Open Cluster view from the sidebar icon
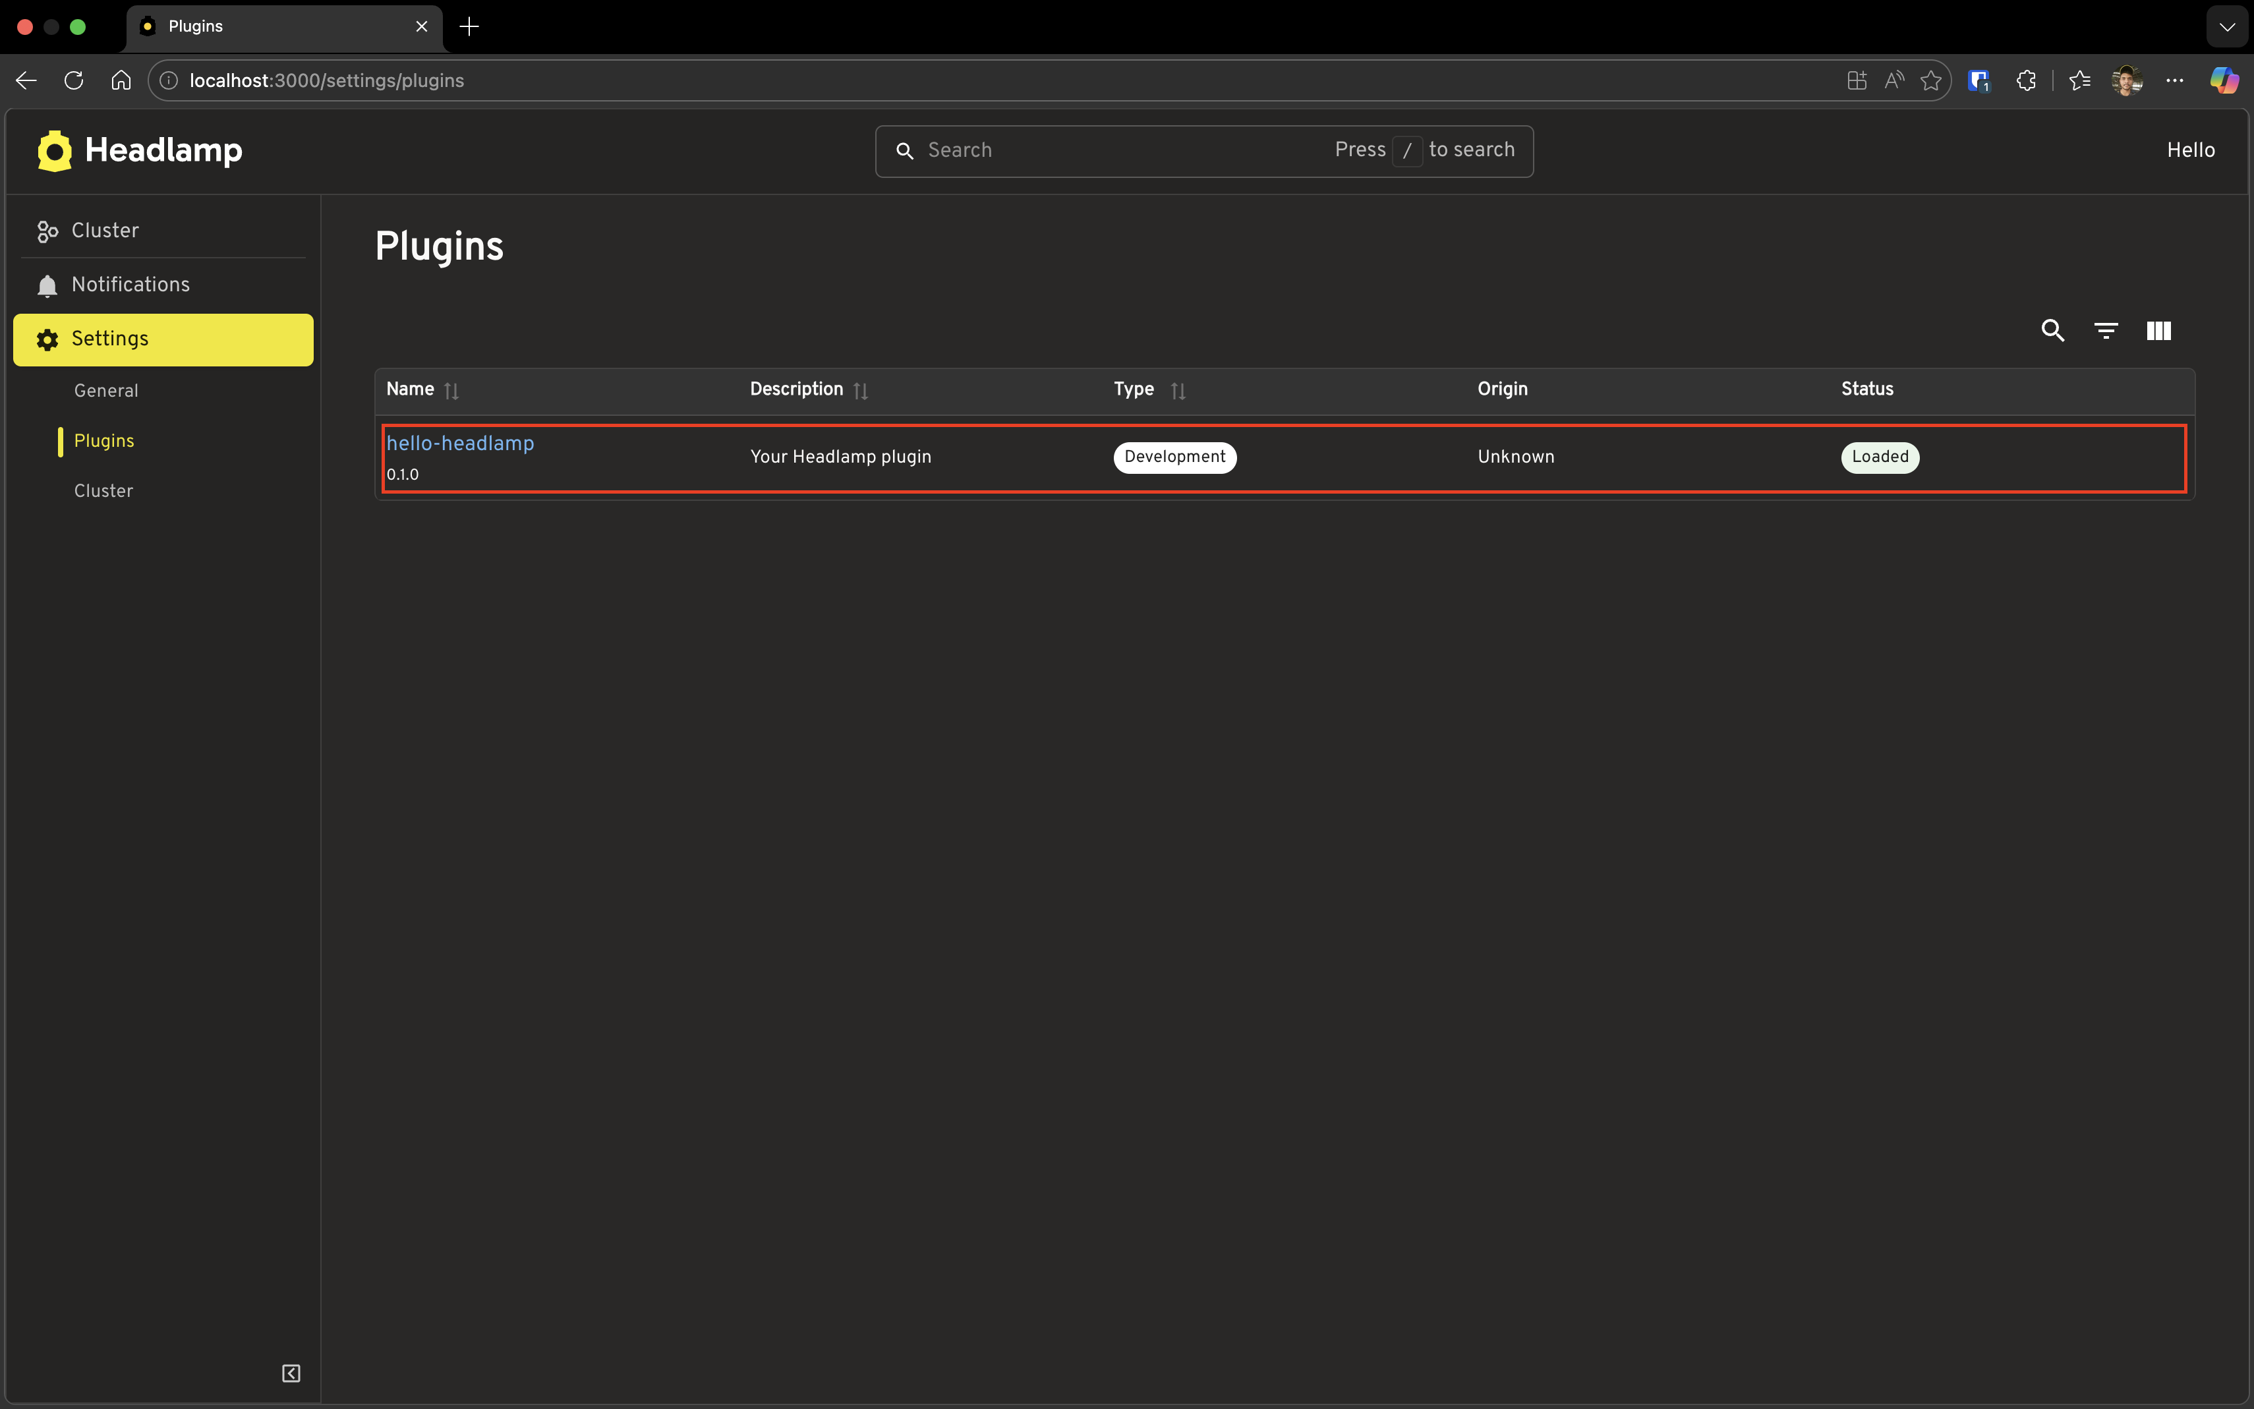Screen dimensions: 2254x1409 click(x=47, y=231)
